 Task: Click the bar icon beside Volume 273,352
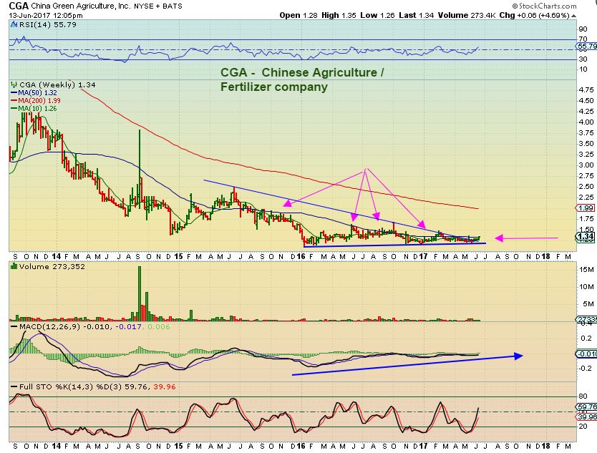click(14, 266)
